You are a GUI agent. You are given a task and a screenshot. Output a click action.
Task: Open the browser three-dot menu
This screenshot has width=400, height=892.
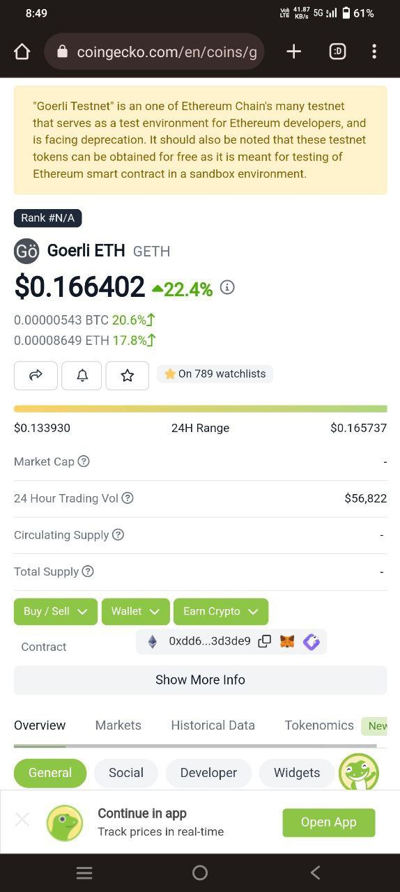pyautogui.click(x=374, y=52)
